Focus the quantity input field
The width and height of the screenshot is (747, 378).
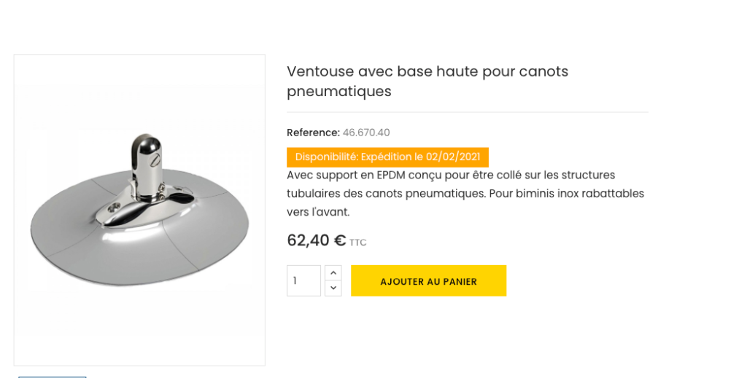(x=303, y=281)
